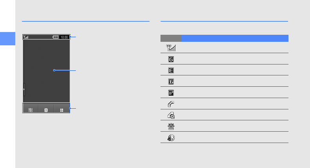This screenshot has width=310, height=168.
Task: Click the 3G+ network icon
Action: coord(171,93)
